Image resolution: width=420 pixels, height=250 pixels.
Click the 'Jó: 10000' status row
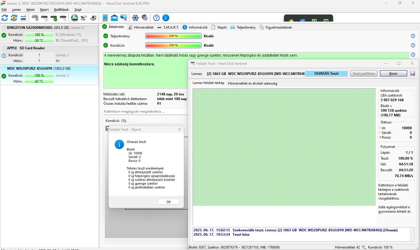coord(396,128)
